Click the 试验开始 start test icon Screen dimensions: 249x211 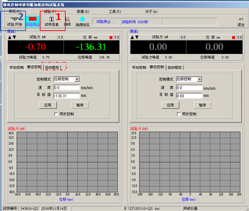(x=14, y=22)
